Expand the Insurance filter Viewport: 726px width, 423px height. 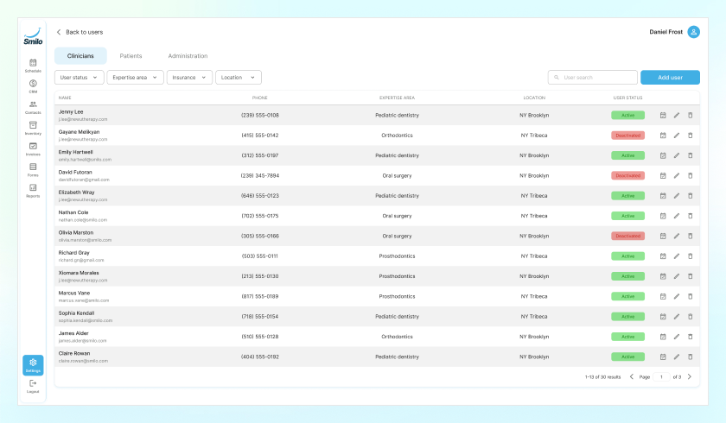click(189, 77)
